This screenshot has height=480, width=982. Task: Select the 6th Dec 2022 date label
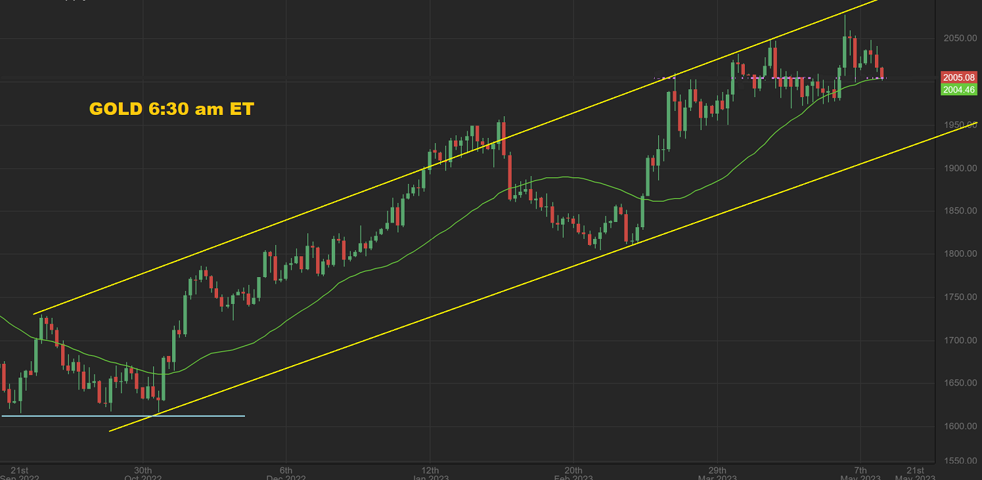286,474
